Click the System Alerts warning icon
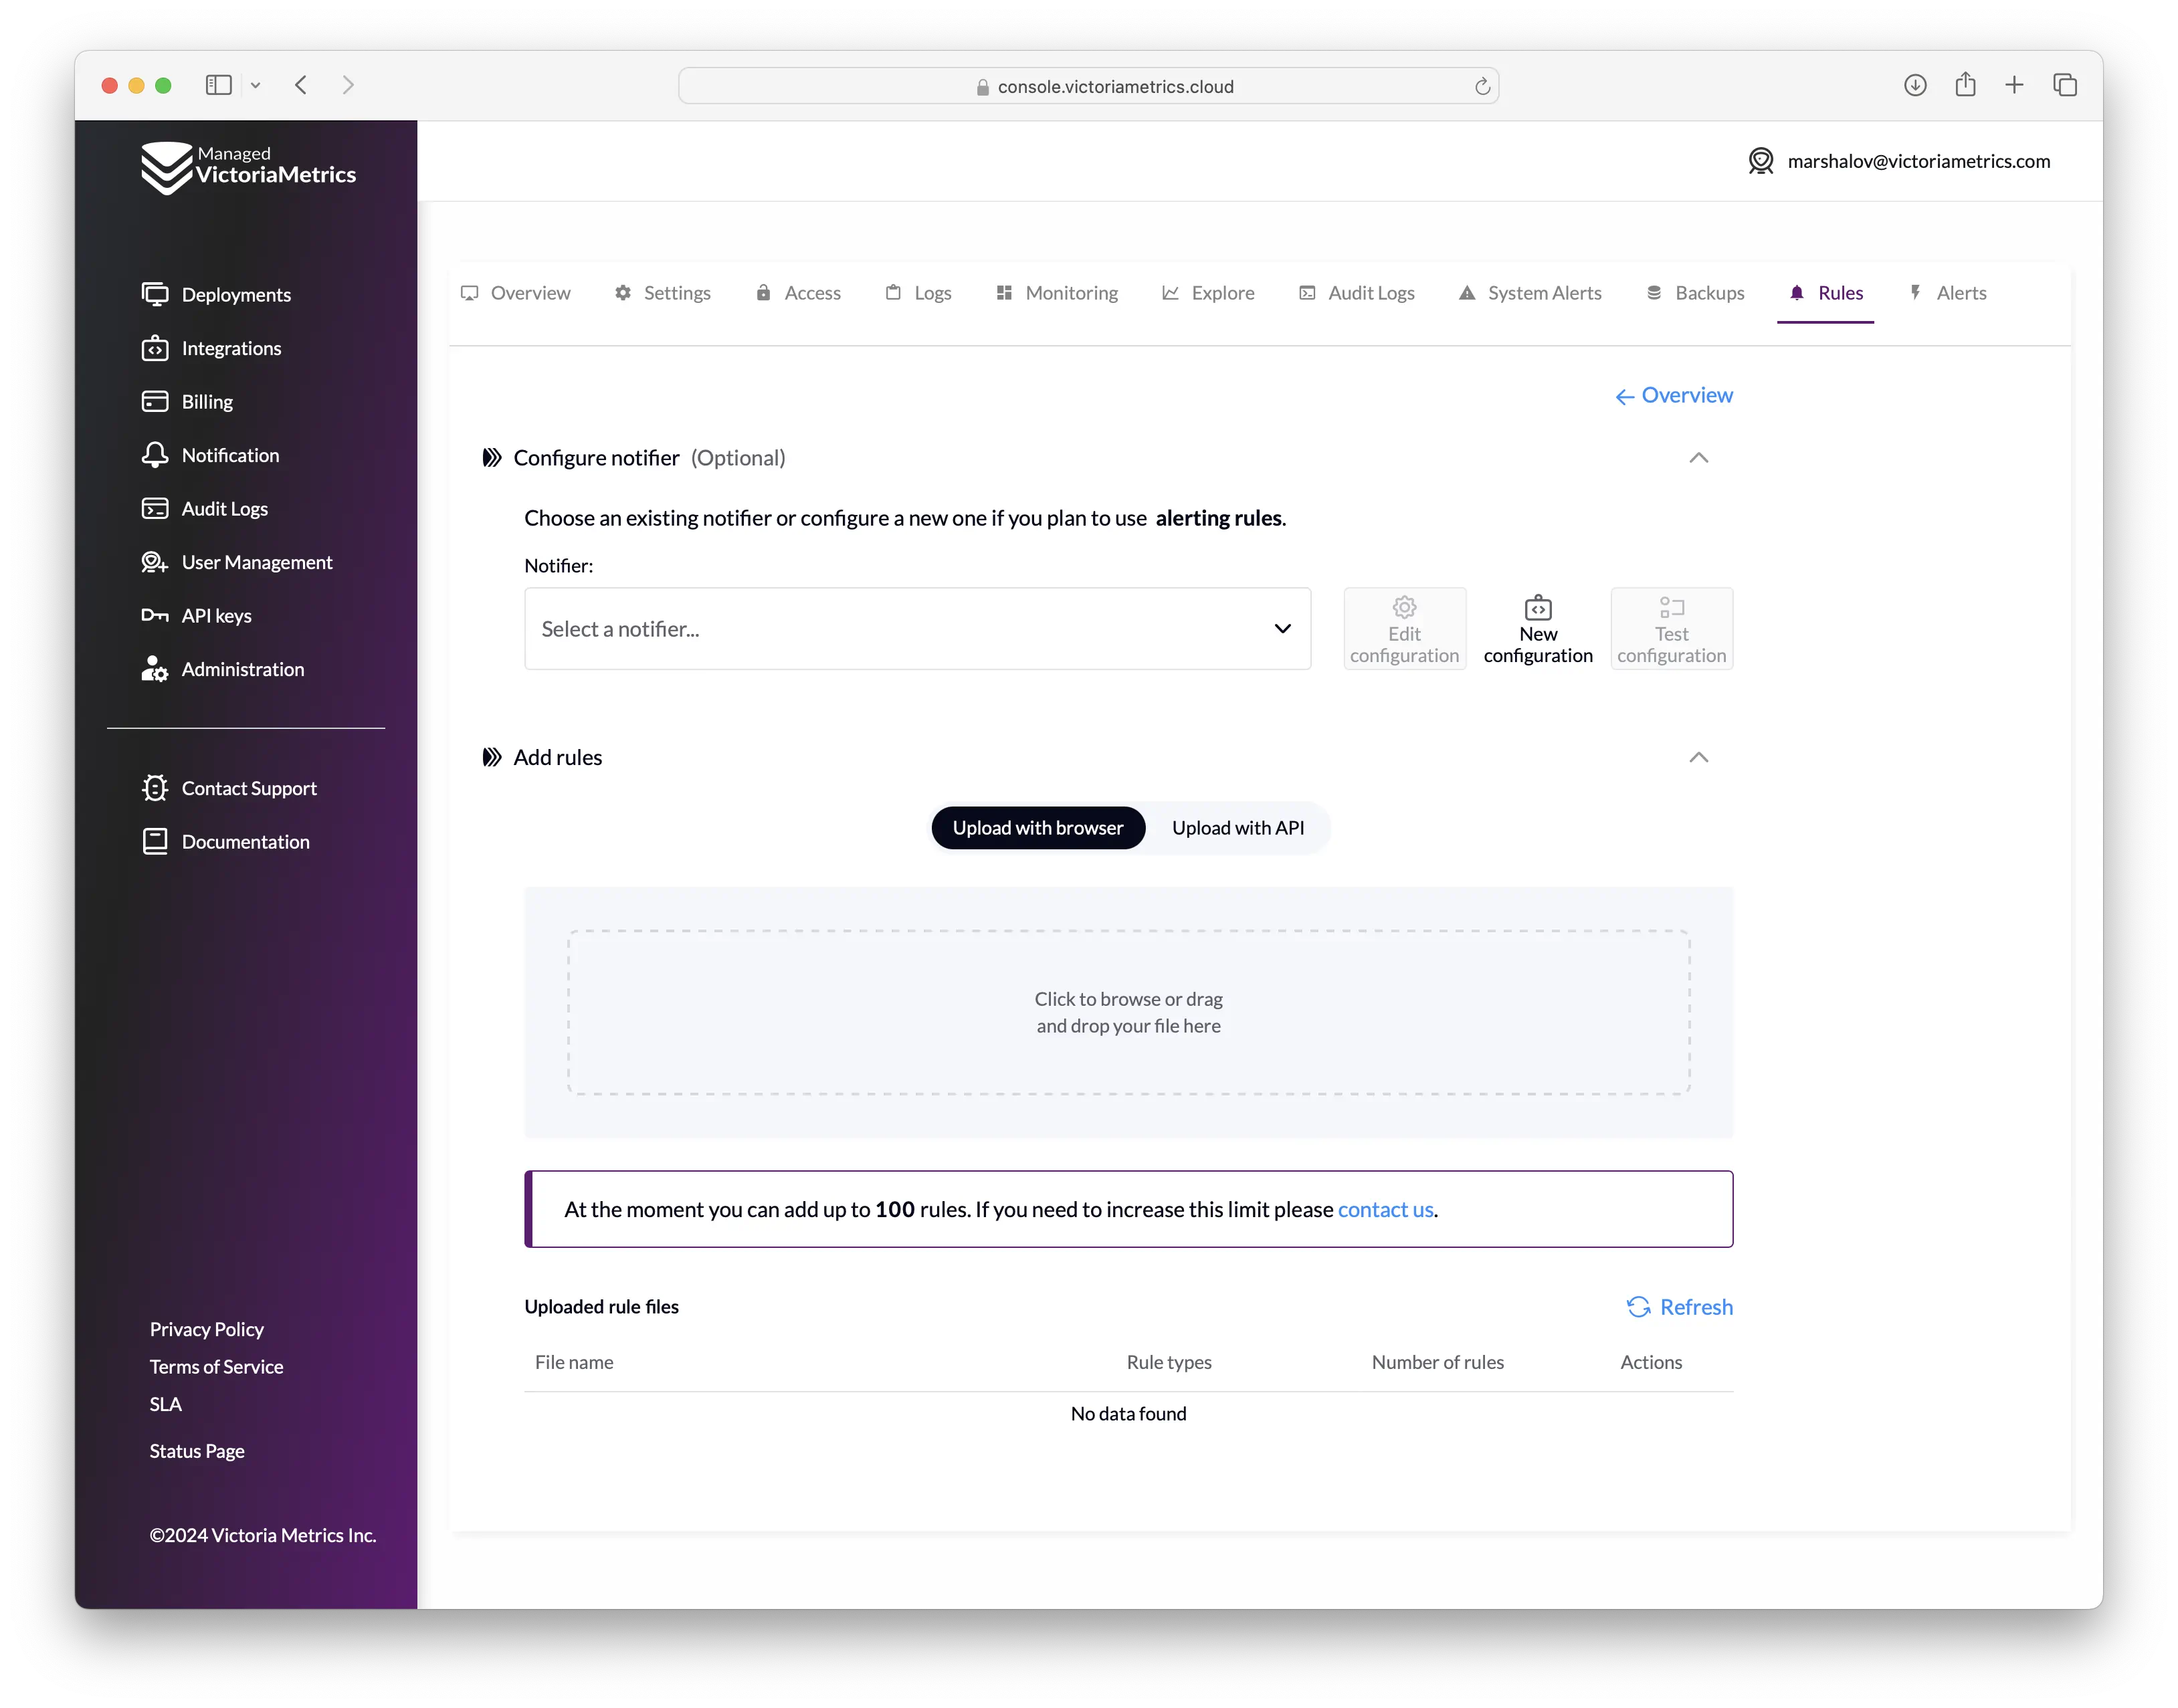The image size is (2178, 1708). 1466,292
